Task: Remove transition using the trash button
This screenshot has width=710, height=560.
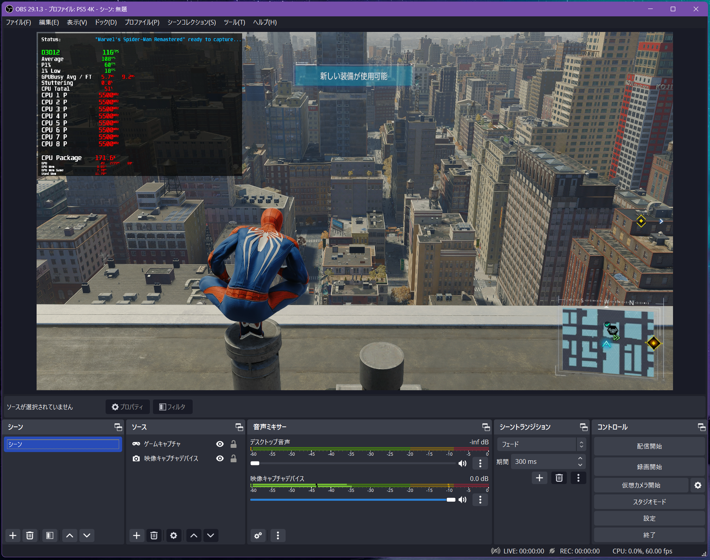Action: coord(559,478)
